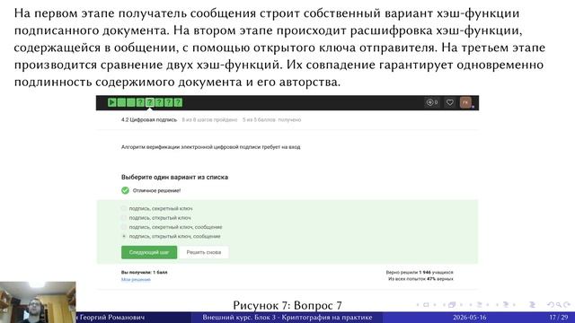Click the slide counter 17 / 29

[559, 317]
